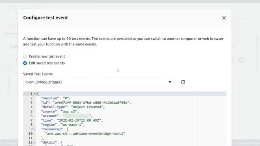Image resolution: width=260 pixels, height=146 pixels.
Task: Click the "aws.s3" source line
Action: (60, 112)
